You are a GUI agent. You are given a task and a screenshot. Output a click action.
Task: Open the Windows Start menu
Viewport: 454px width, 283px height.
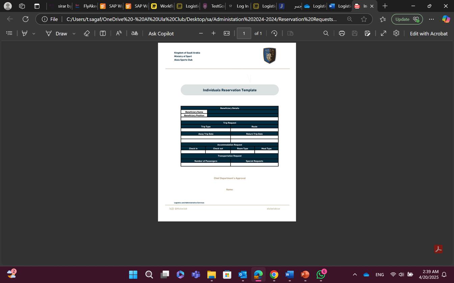(133, 275)
